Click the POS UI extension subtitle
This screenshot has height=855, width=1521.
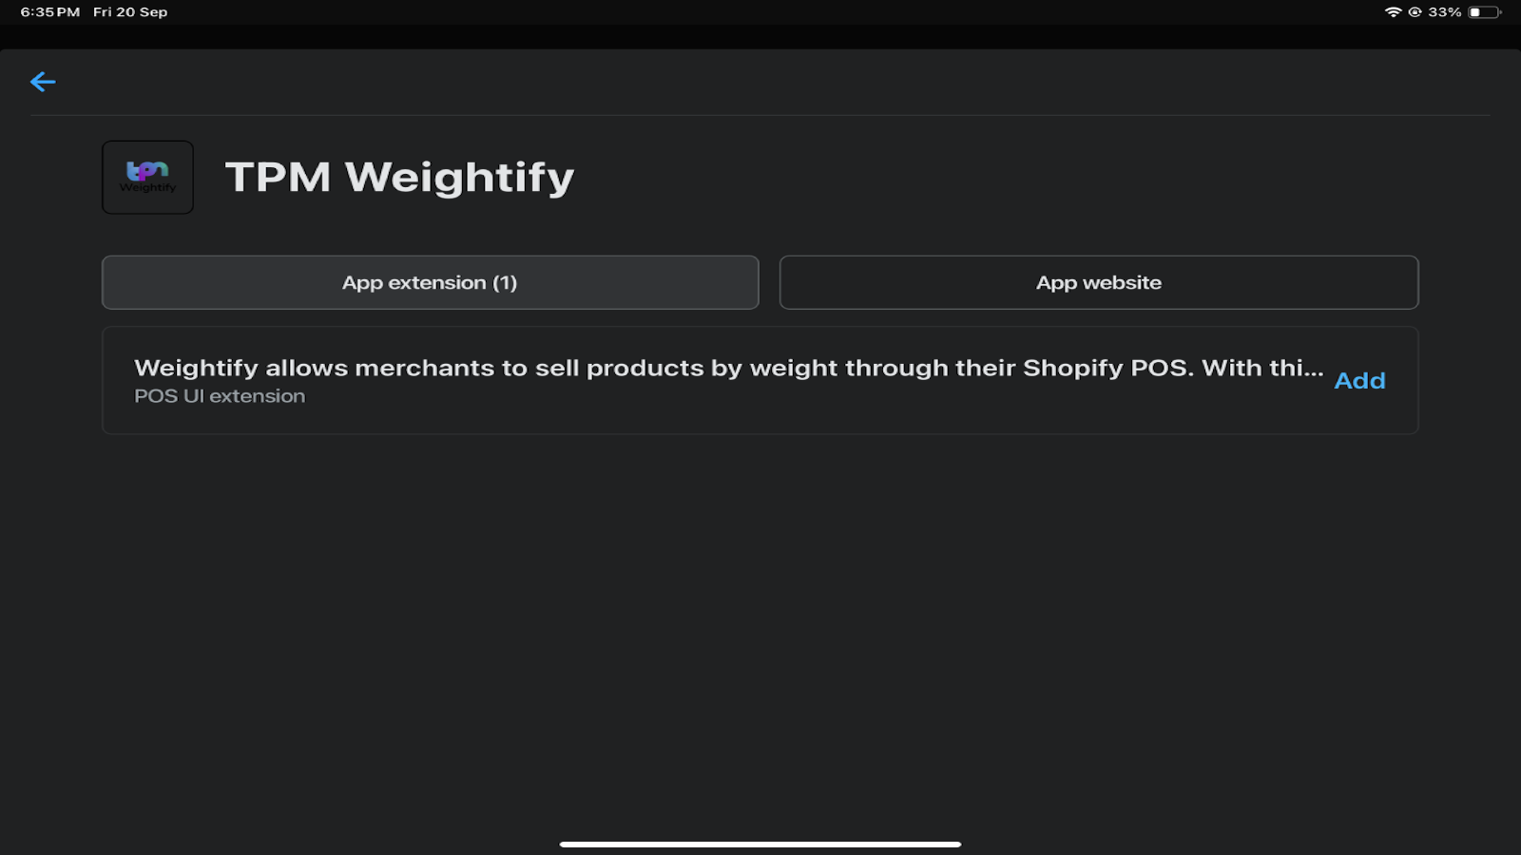220,396
